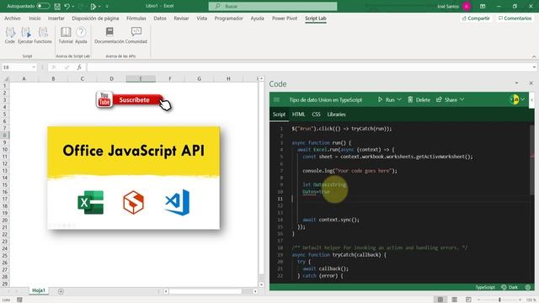539x303 pixels.
Task: Collapse the ribbon with the chevron
Action: coord(534,56)
